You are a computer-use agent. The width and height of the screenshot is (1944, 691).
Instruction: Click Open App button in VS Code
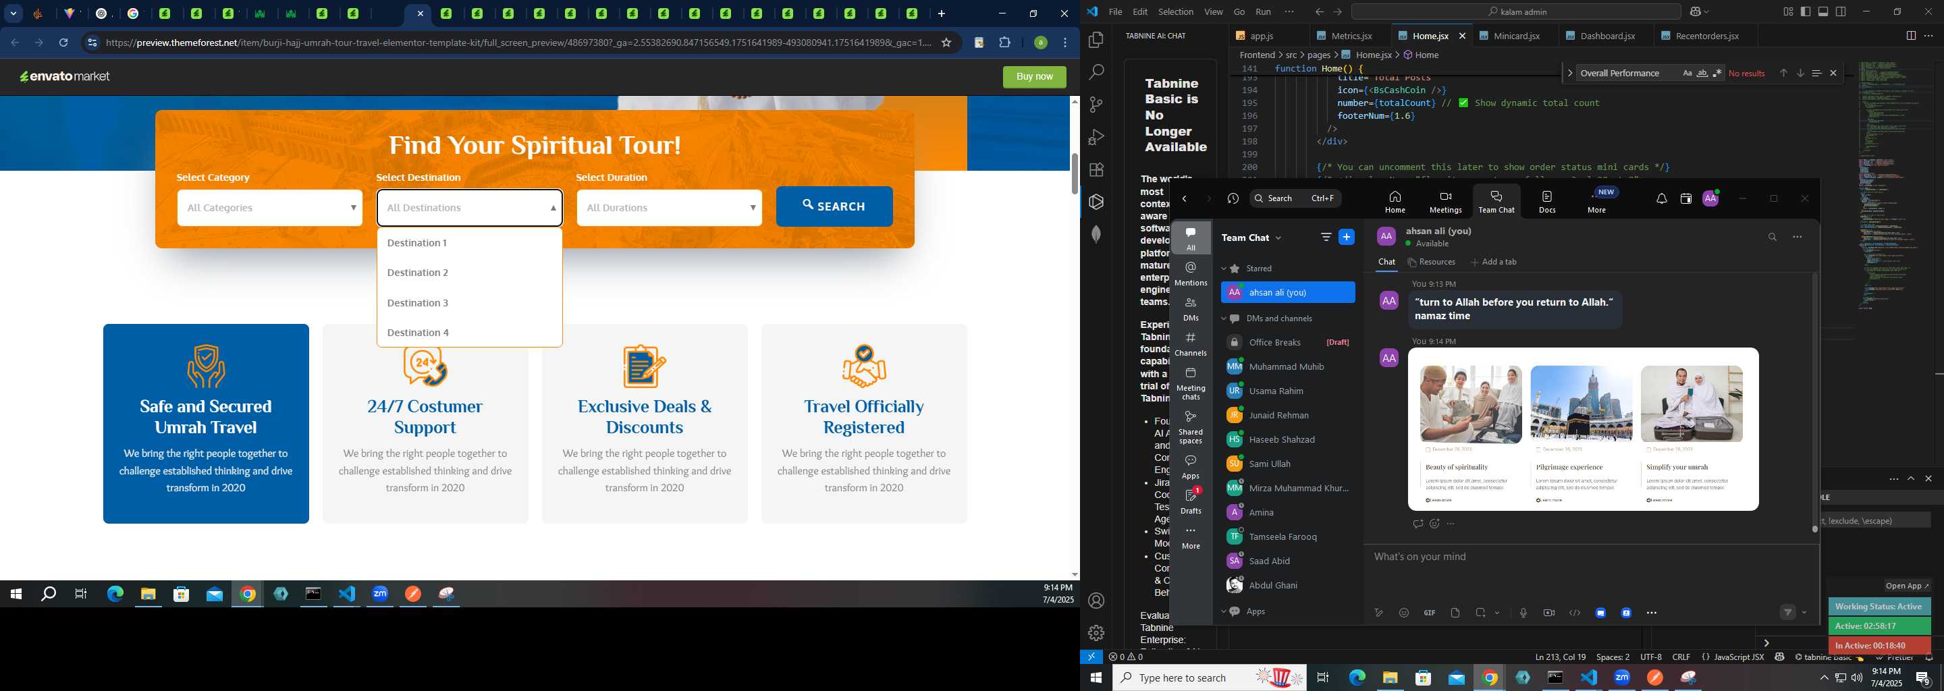click(1906, 586)
